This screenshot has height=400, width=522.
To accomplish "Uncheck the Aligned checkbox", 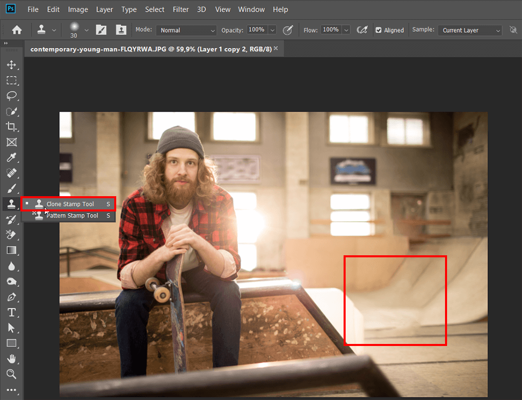I will (378, 31).
